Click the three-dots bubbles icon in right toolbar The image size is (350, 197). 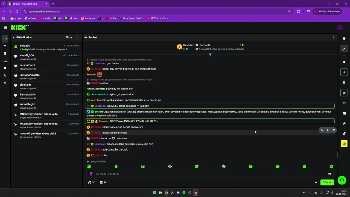pos(344,133)
